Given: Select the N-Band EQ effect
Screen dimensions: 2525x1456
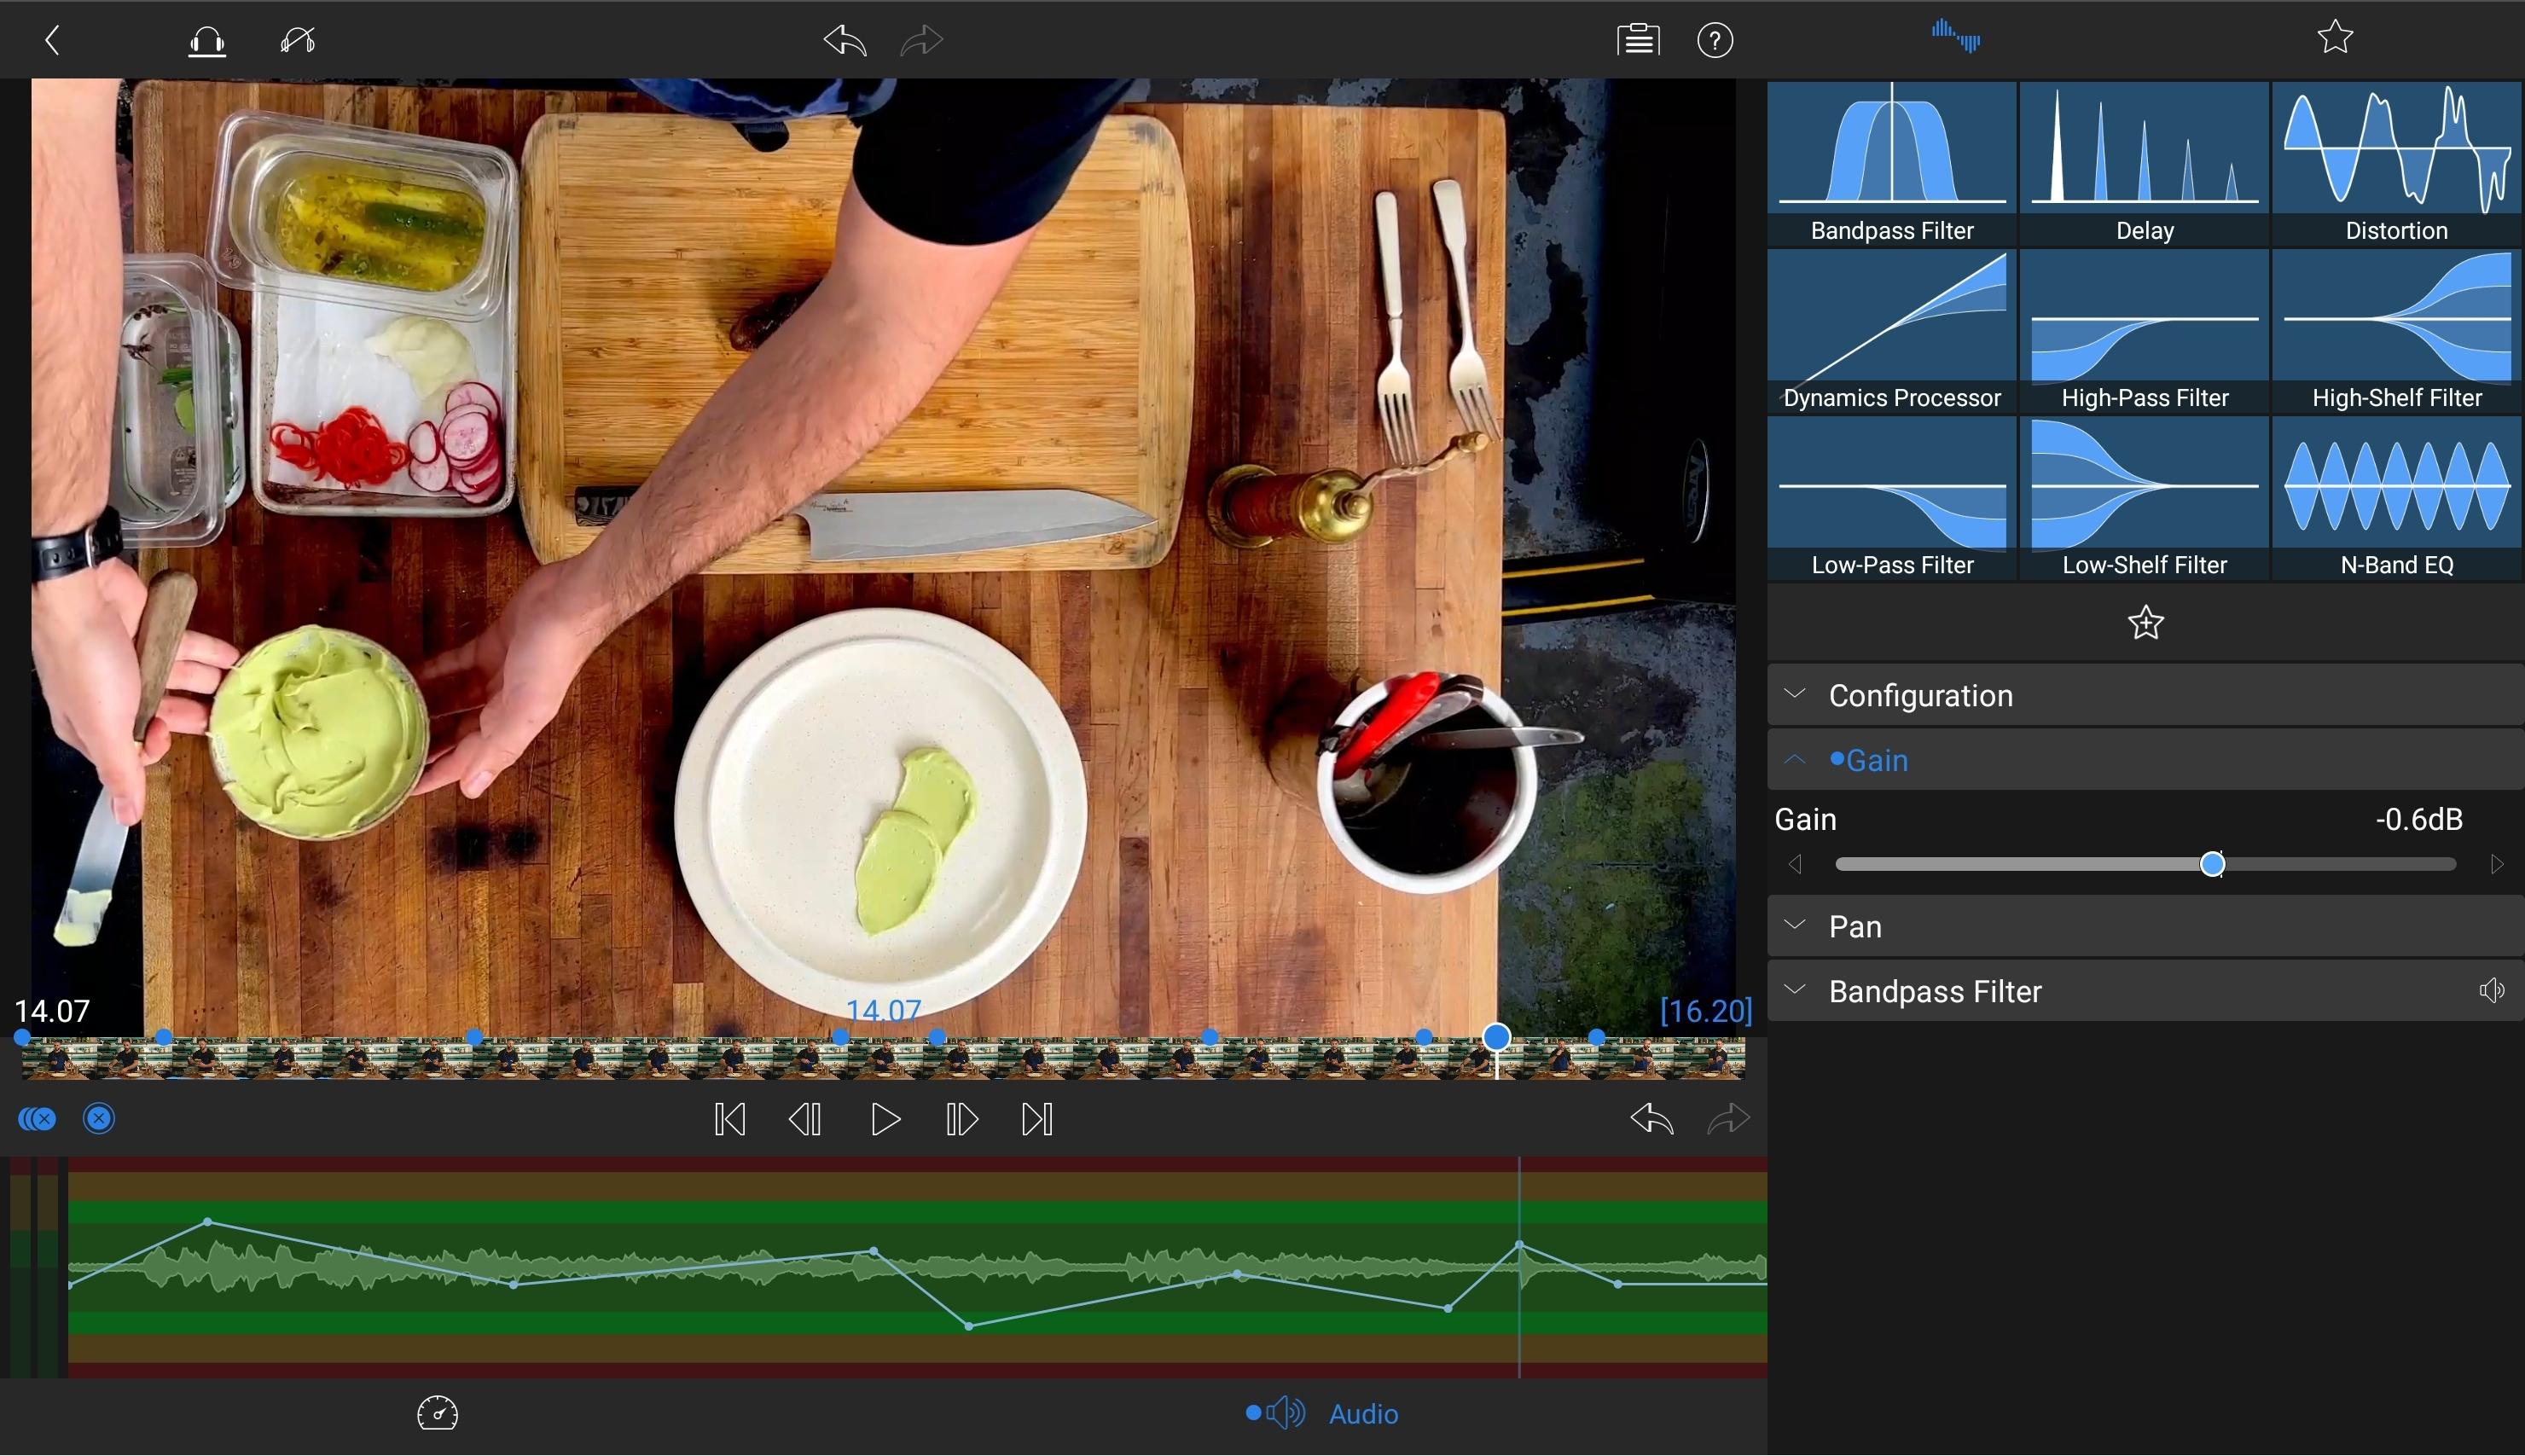Looking at the screenshot, I should pos(2397,498).
